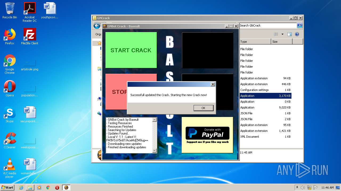Open youthprovi Word document icon

coord(50,11)
